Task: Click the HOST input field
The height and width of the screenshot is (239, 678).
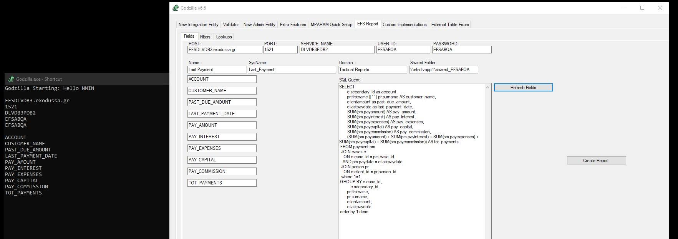Action: click(x=225, y=50)
